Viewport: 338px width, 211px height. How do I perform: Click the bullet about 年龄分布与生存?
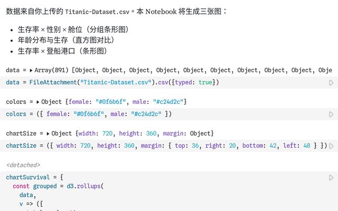pyautogui.click(x=66, y=40)
